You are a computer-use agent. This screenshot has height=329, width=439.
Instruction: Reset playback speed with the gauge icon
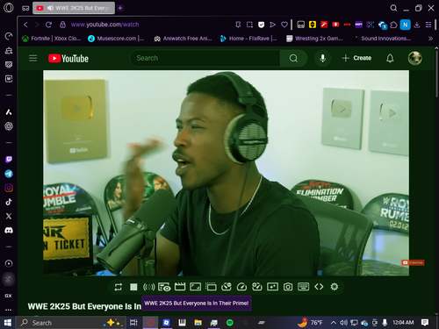pos(241,287)
